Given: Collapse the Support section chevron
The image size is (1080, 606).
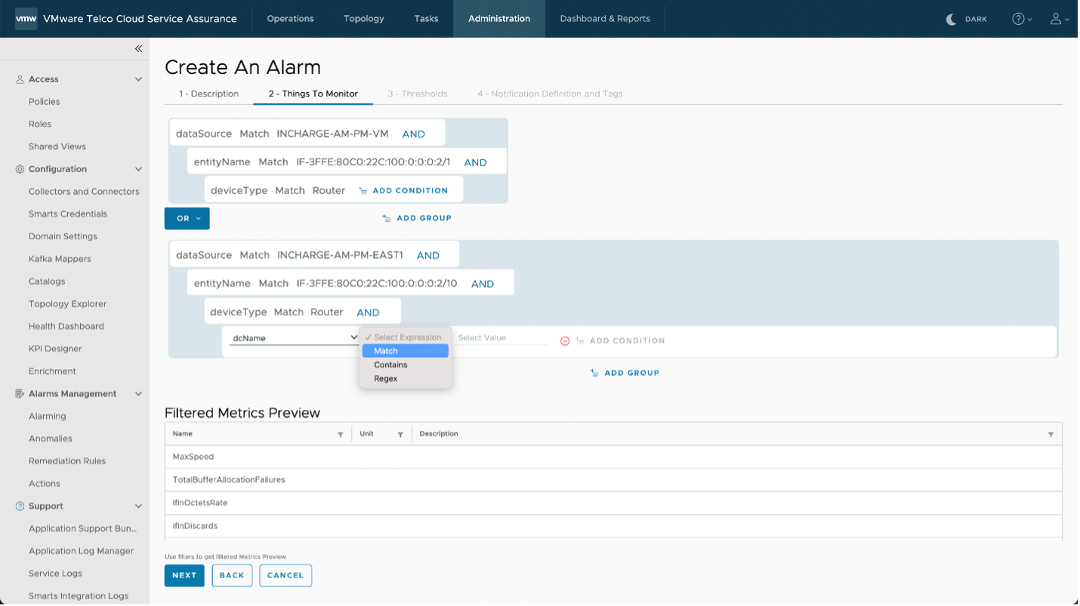Looking at the screenshot, I should 138,506.
